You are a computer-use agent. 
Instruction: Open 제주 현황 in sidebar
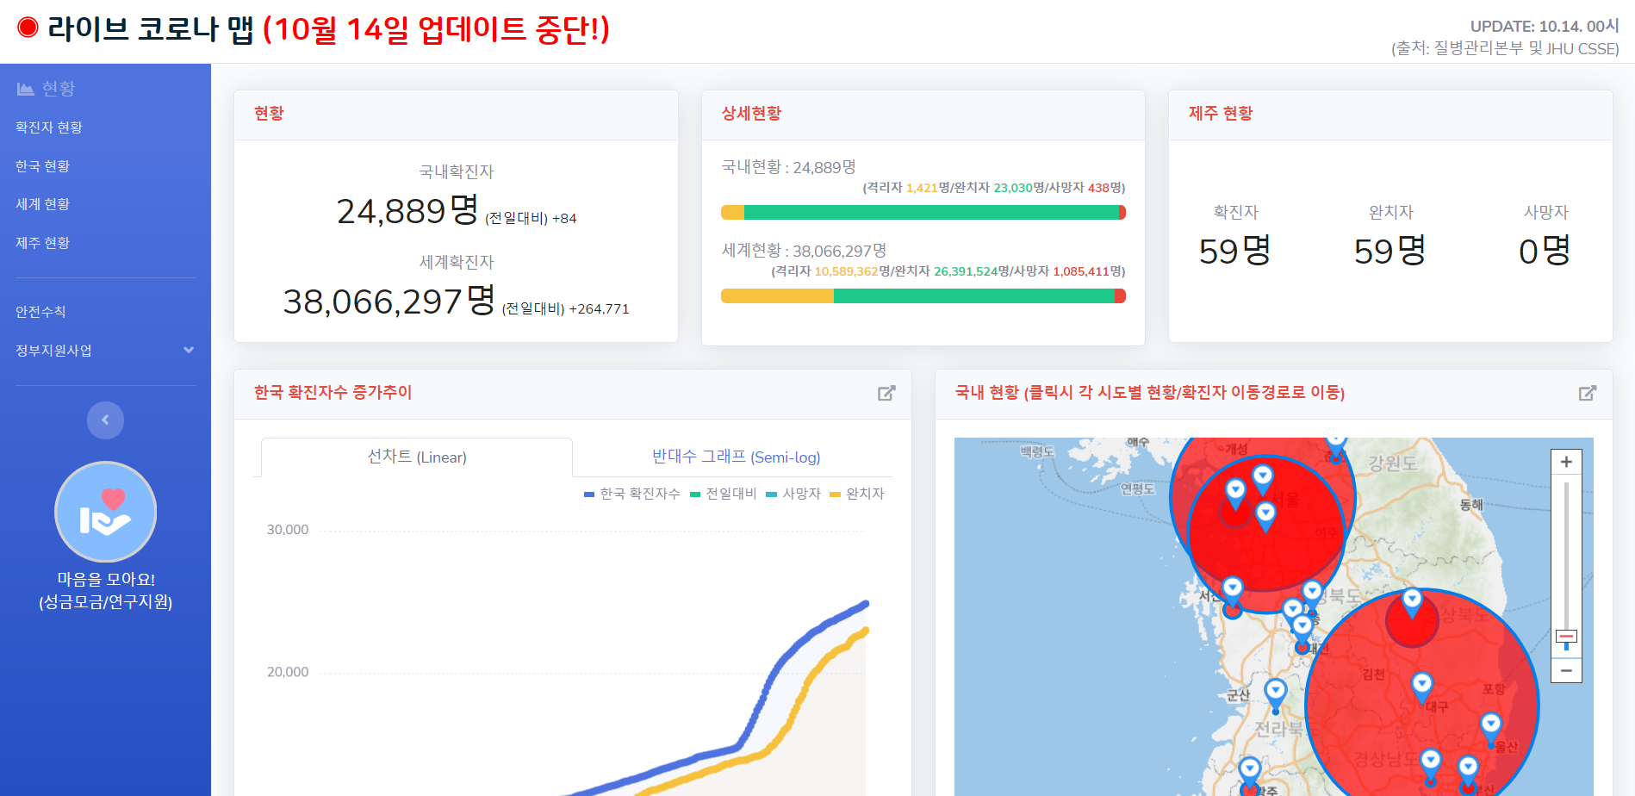43,243
